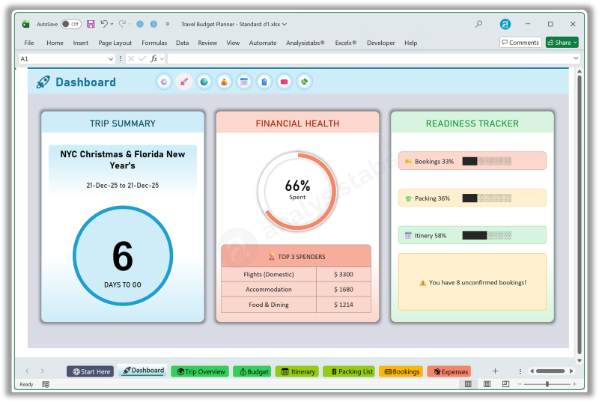Click the zoom in plus in status bar
Image resolution: width=599 pixels, height=402 pixels.
574,384
